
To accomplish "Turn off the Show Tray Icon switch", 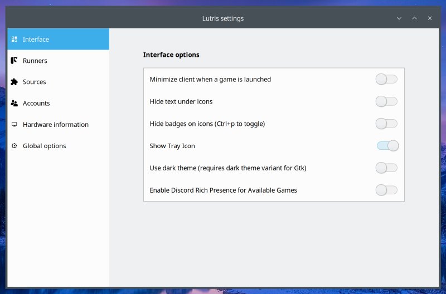I will click(x=387, y=146).
